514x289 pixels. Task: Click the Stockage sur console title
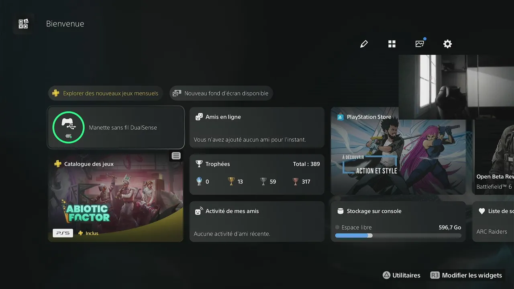point(374,211)
